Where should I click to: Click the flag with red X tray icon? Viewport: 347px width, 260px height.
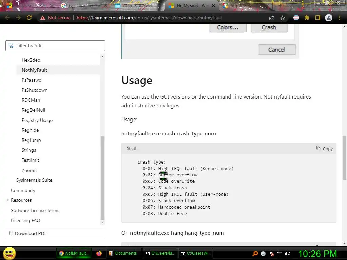point(271,254)
